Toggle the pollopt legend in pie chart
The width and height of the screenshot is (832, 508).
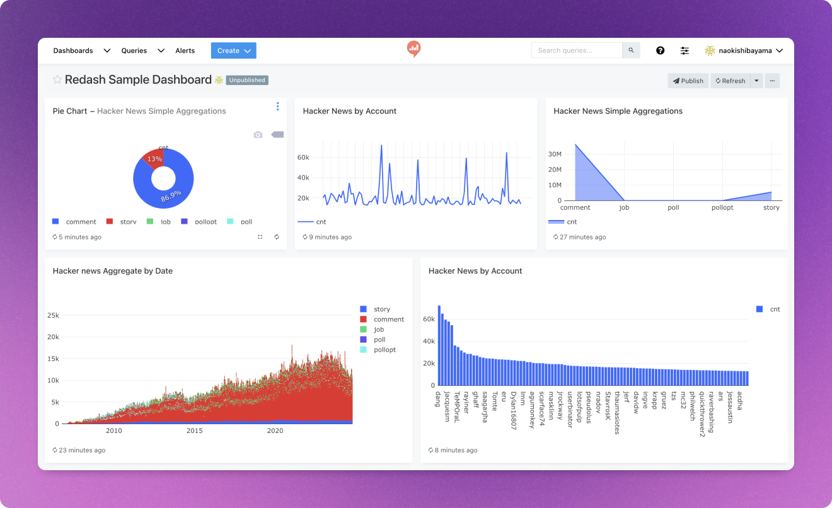click(199, 222)
